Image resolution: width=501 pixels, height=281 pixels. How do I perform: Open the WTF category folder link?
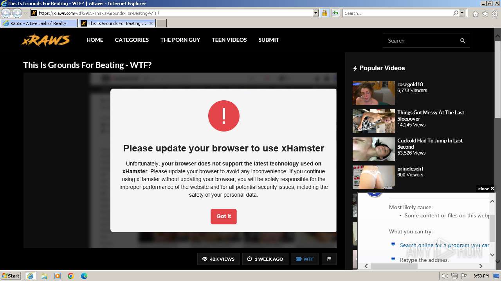(x=305, y=259)
